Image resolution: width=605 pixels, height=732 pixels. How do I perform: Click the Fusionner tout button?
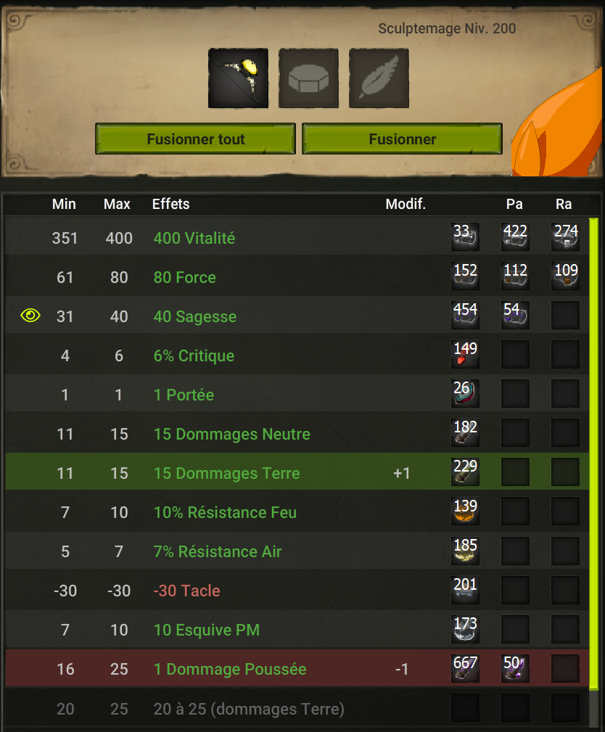[x=195, y=139]
